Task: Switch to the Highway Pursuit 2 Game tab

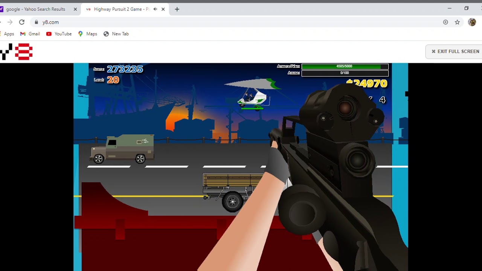Action: point(122,9)
